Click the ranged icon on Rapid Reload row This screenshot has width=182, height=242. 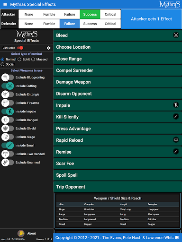[x=176, y=140]
